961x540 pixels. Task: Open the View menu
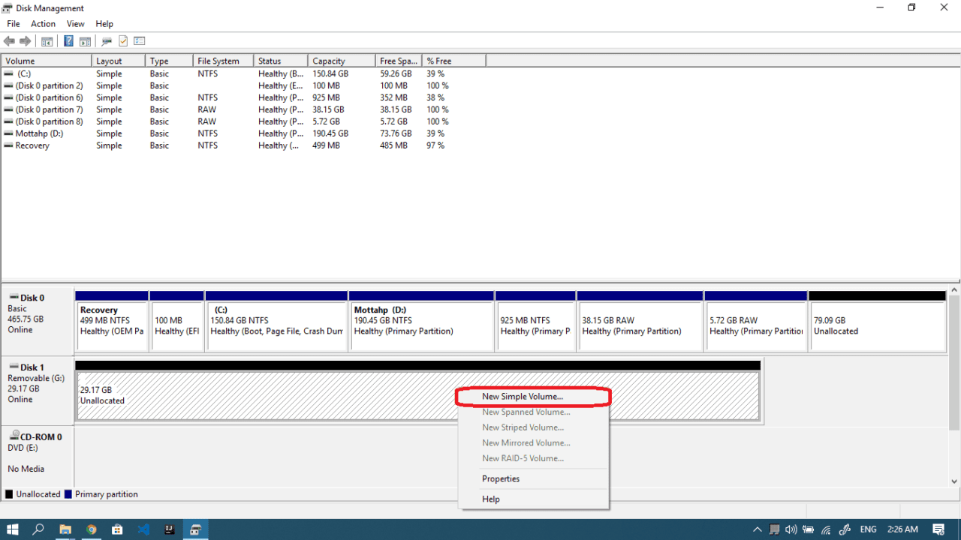click(x=75, y=23)
